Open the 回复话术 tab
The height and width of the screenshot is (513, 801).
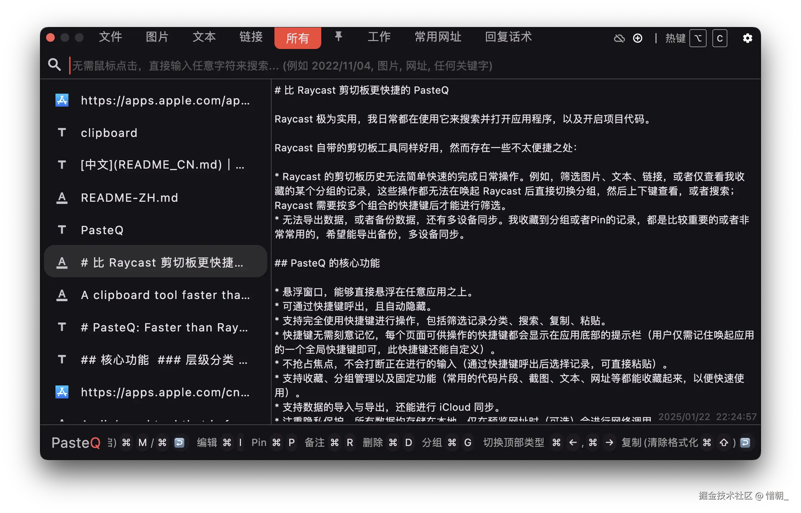pyautogui.click(x=509, y=37)
